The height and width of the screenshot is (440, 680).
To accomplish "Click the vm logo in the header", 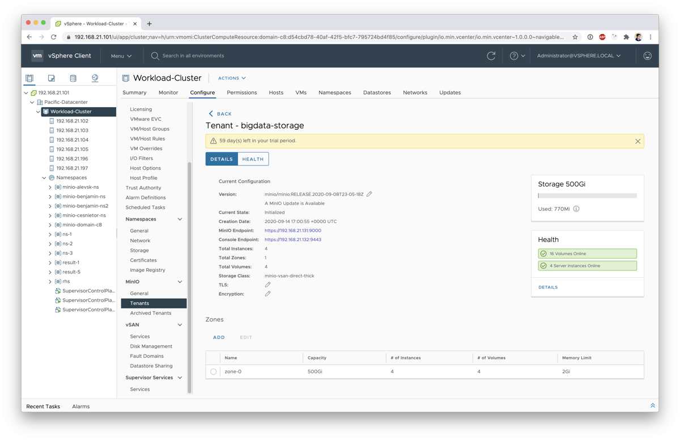I will pos(37,56).
